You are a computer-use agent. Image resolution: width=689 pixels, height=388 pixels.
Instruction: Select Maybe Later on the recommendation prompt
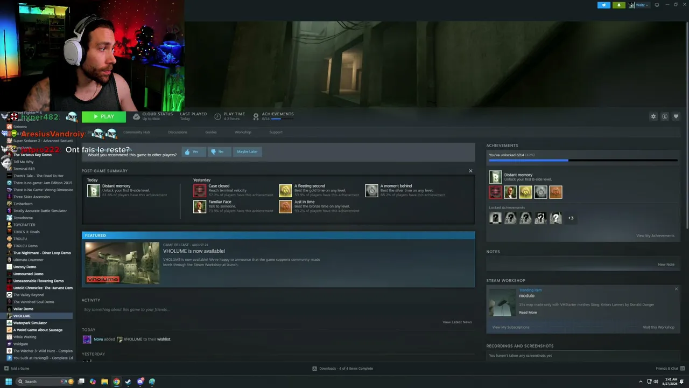click(247, 151)
